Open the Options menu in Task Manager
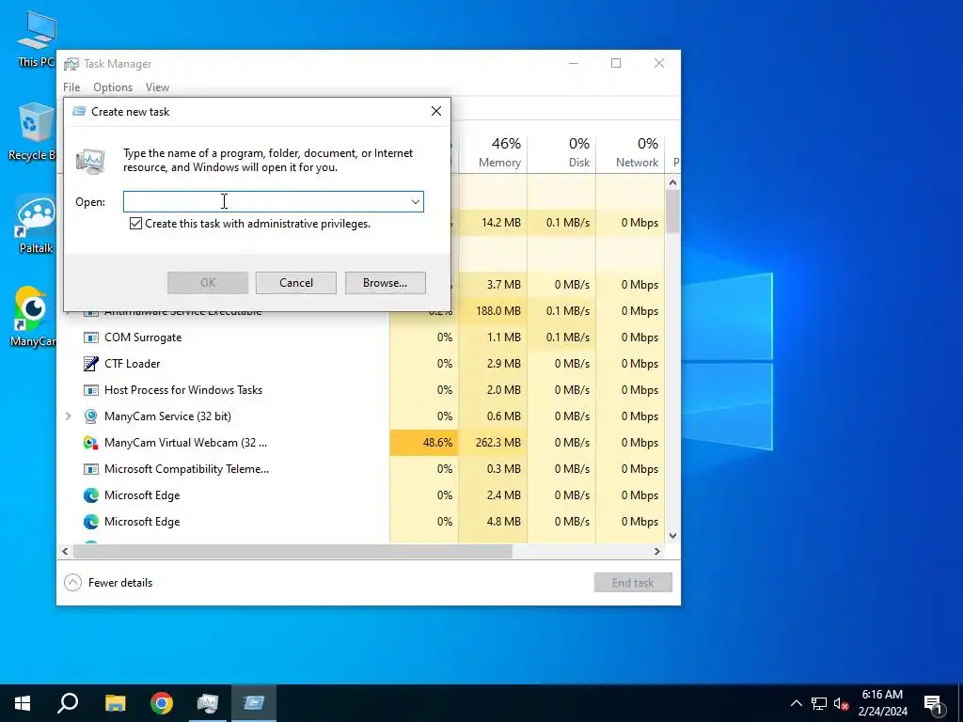The width and height of the screenshot is (963, 722). click(113, 87)
